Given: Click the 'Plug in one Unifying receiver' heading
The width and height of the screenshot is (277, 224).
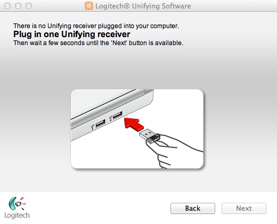Looking at the screenshot, I should pyautogui.click(x=72, y=35).
